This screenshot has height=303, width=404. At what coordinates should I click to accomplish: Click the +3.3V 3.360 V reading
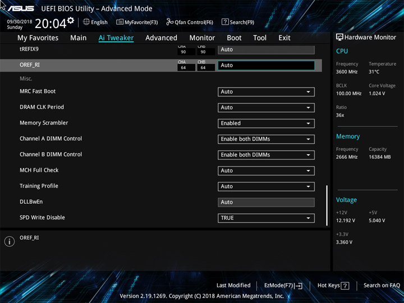click(344, 242)
